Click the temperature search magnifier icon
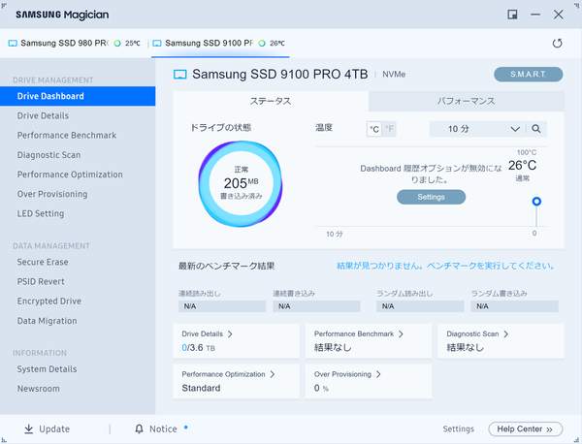Screen dimensions: 582x444 click(x=536, y=129)
